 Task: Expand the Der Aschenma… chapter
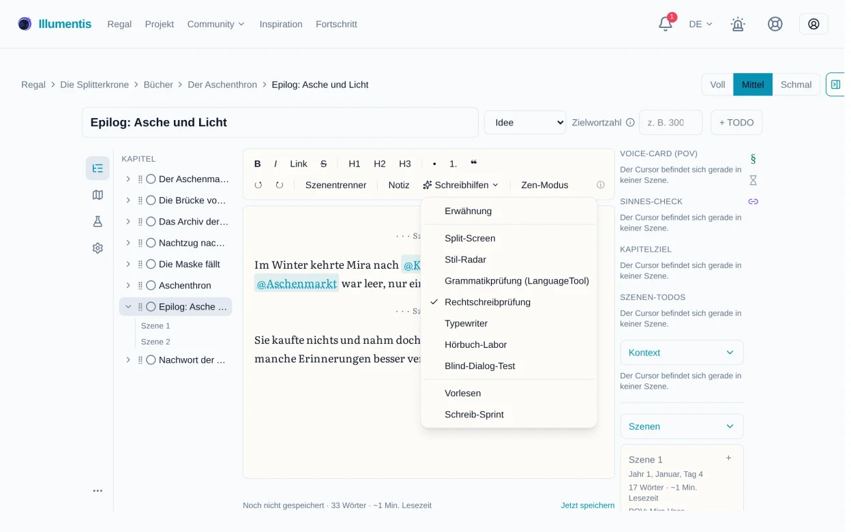tap(128, 179)
